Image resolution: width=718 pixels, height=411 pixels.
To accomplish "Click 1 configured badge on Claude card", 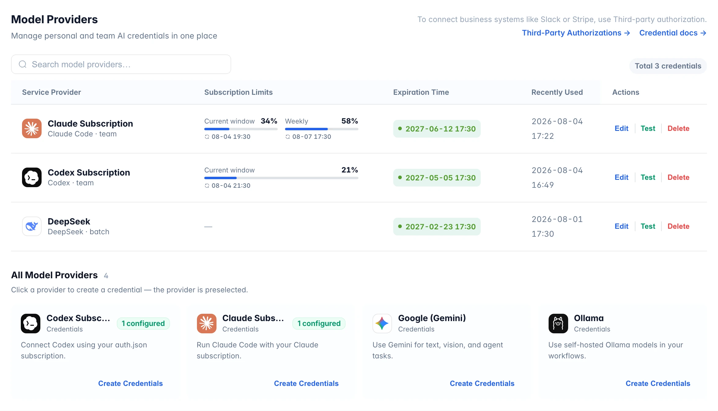I will [x=319, y=324].
